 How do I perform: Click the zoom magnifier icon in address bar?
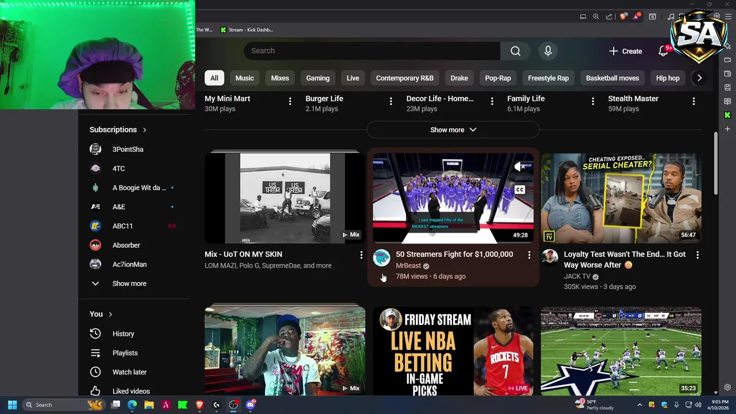click(596, 17)
